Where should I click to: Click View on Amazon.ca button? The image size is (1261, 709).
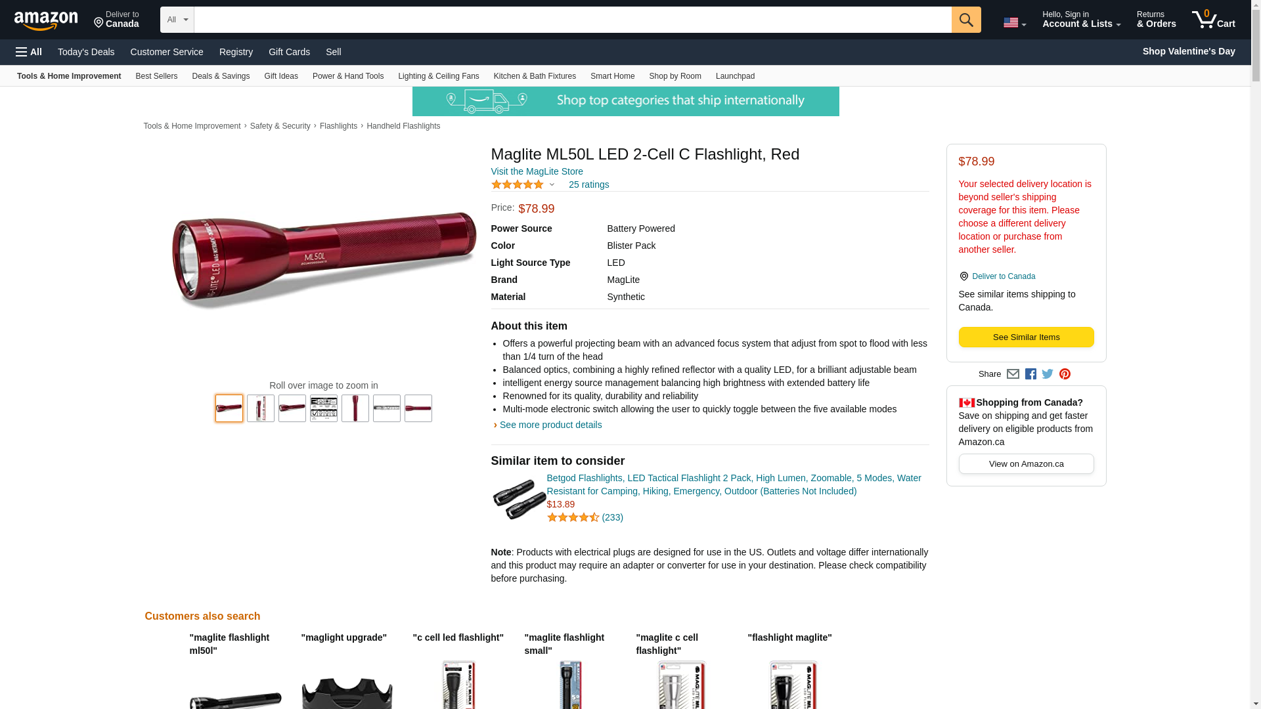click(1026, 464)
